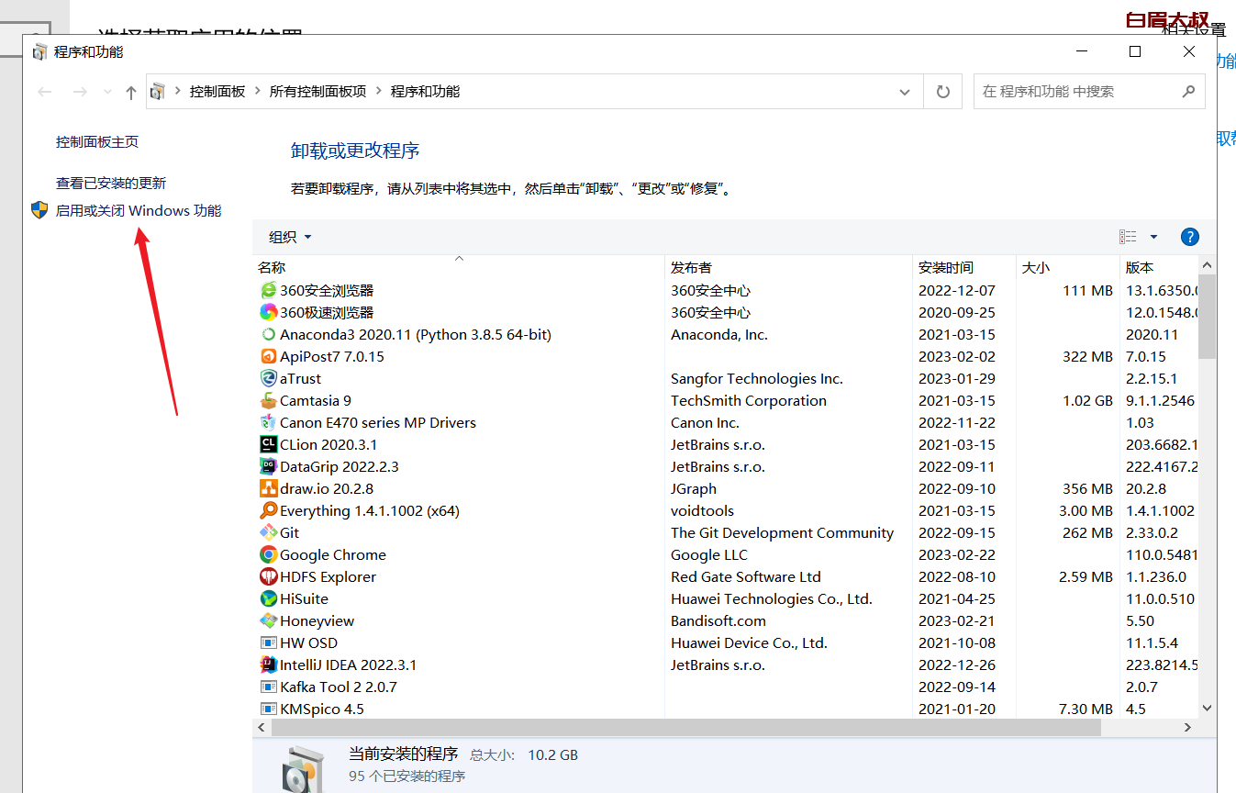Click the IntelliJ IDEA 2022.3.1 icon

(268, 665)
